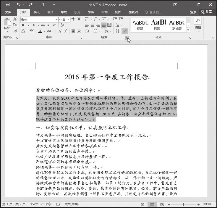Open the Paragraph dialog launcher
This screenshot has height=208, width=217.
point(127,38)
